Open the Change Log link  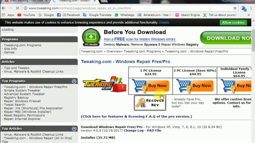(x=133, y=131)
